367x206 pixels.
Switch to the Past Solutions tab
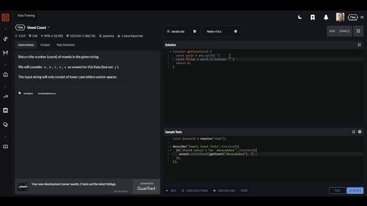[x=65, y=45]
